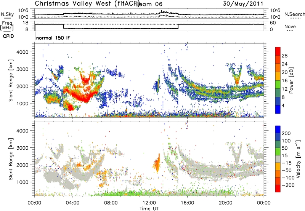305x211 pixels.
Task: Click the frequency step-up at 15:00
Action: pos(178,26)
